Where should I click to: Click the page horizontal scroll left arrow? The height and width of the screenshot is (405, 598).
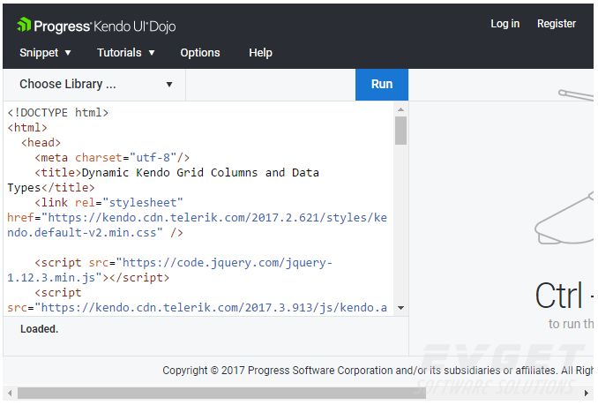coord(10,393)
